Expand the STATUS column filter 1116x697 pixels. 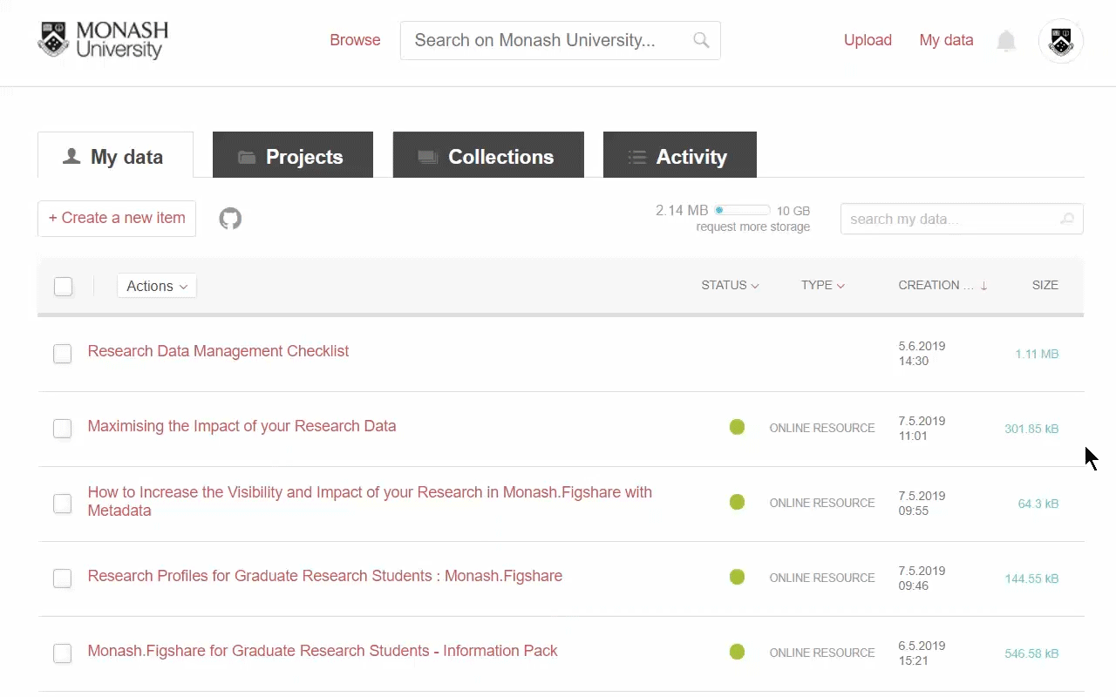(x=730, y=285)
